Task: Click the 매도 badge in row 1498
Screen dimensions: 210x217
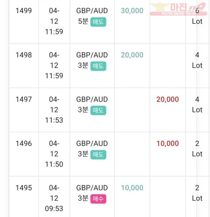Action: 98,66
